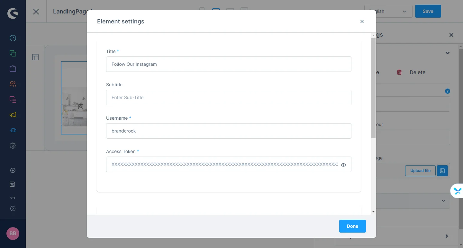
Task: Click the Subtitle input field
Action: [228, 98]
